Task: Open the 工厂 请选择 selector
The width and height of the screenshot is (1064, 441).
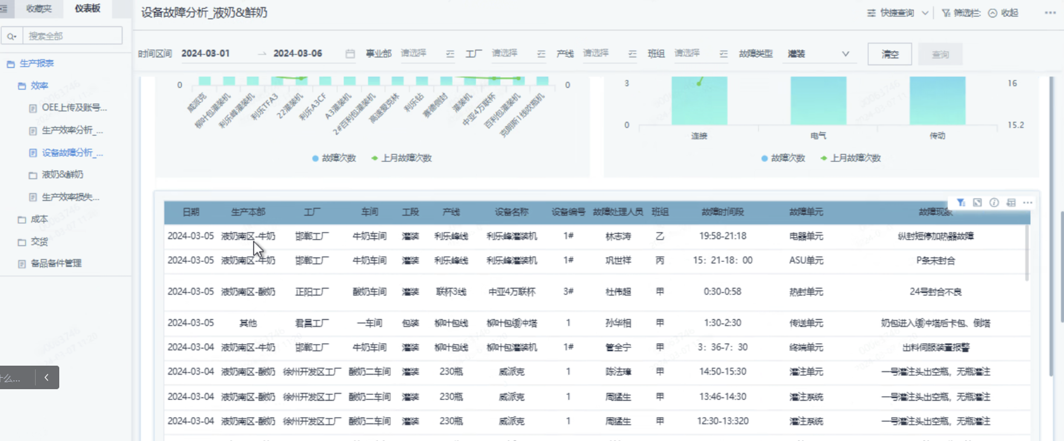Action: coord(519,54)
